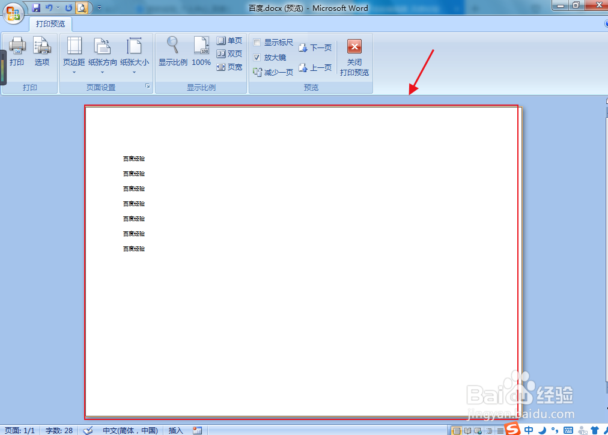The height and width of the screenshot is (435, 608).
Task: Switch to Full Screen Reading view icon
Action: (467, 430)
